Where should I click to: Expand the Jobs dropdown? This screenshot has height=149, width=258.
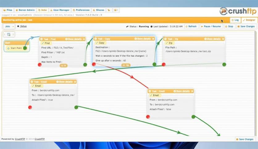[9, 26]
